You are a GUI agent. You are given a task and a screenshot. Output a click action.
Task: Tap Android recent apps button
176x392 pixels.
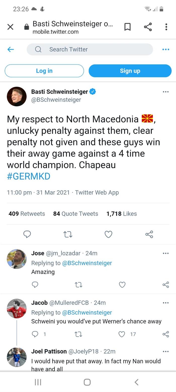coord(38,382)
